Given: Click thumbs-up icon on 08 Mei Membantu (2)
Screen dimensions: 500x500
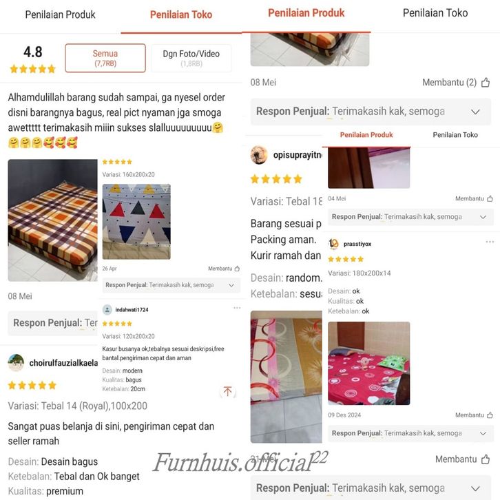Looking at the screenshot, I should [x=486, y=82].
